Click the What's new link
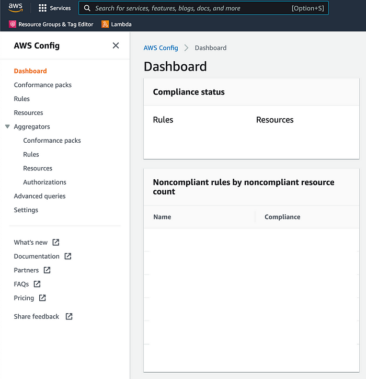The image size is (366, 379). (31, 243)
